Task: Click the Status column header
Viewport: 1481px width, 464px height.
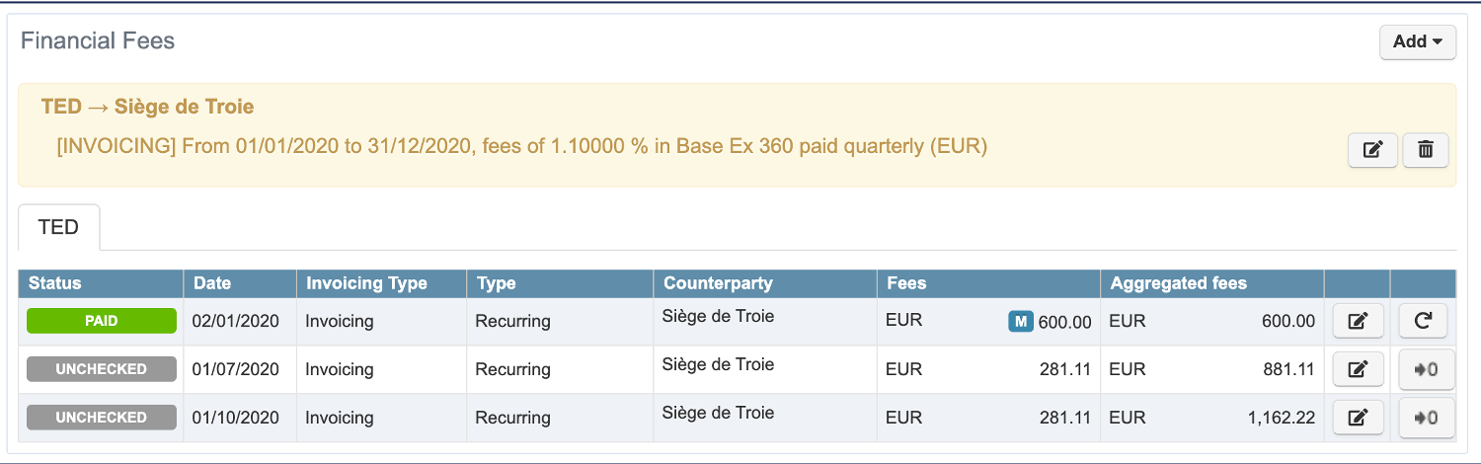Action: pyautogui.click(x=55, y=283)
